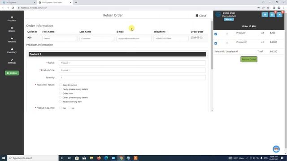Click the dialog scrollbar down arrow
The width and height of the screenshot is (287, 161).
coord(212,110)
